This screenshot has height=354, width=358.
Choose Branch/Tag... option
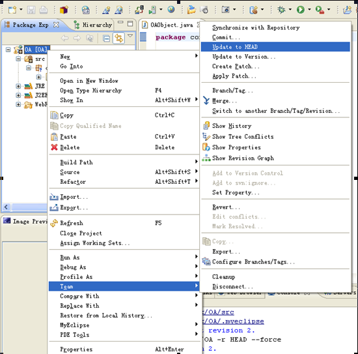point(275,91)
